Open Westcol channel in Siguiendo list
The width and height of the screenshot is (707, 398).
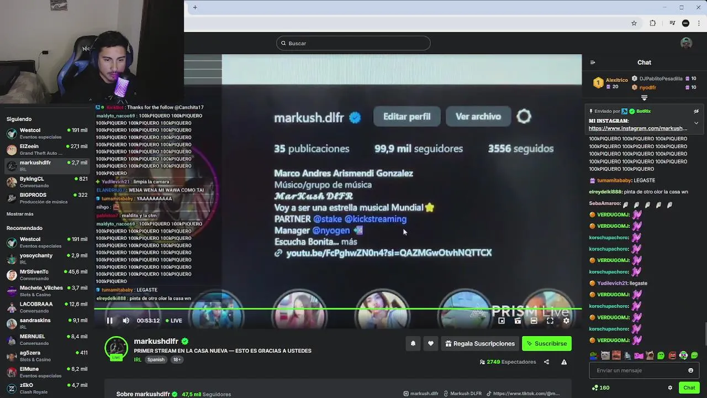47,133
